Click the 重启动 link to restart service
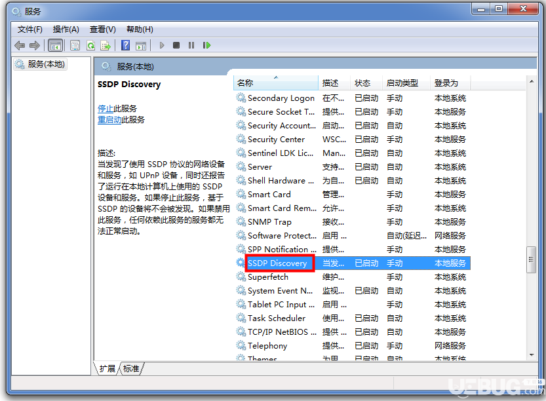 [x=109, y=120]
